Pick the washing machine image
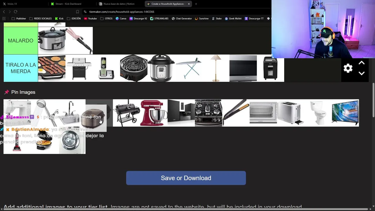 72,140
